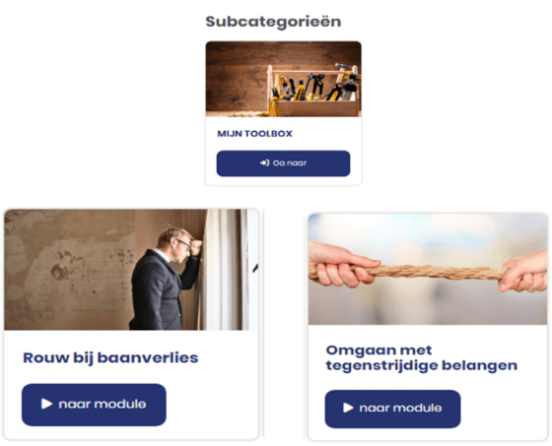Select the Rouw bij baanverlies heading
The image size is (552, 446).
(x=110, y=358)
